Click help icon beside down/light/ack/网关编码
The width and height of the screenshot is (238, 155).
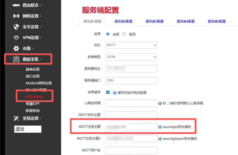click(160, 139)
